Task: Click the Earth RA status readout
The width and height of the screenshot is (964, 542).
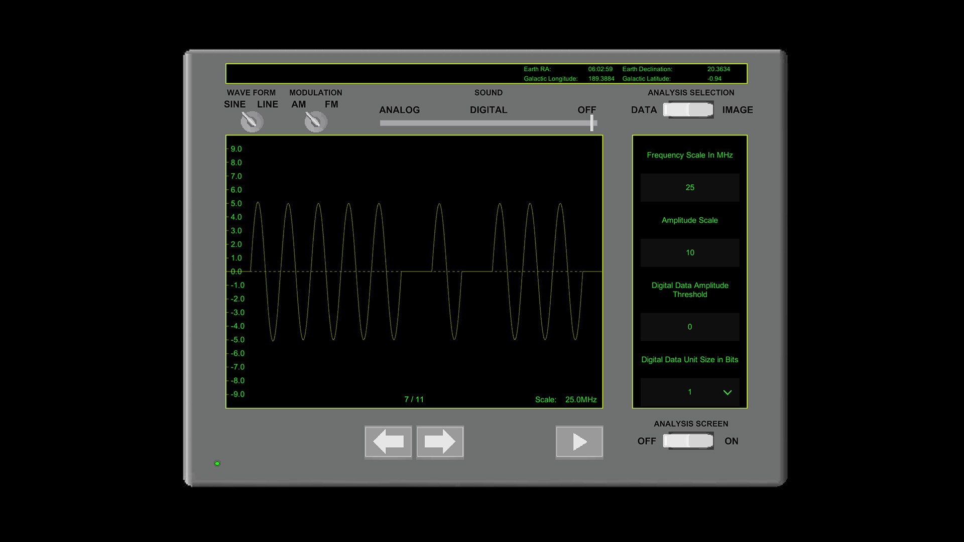Action: [567, 69]
